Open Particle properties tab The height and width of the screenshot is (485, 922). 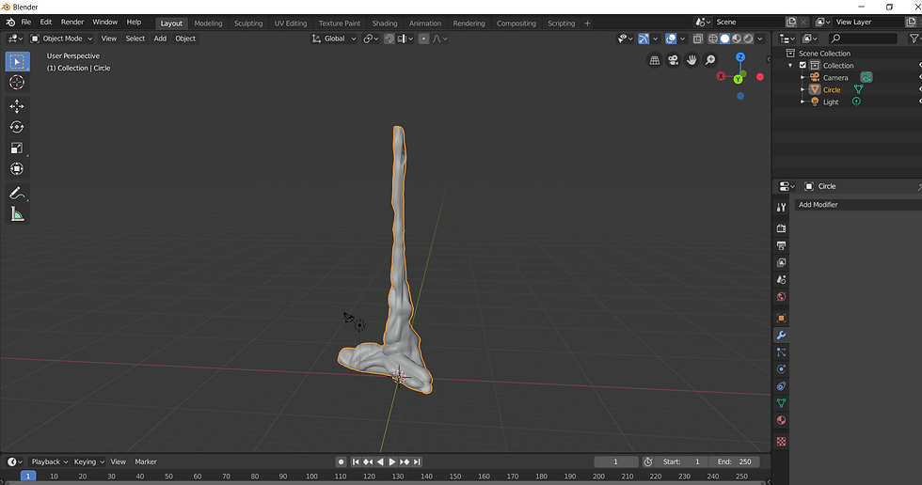(781, 352)
